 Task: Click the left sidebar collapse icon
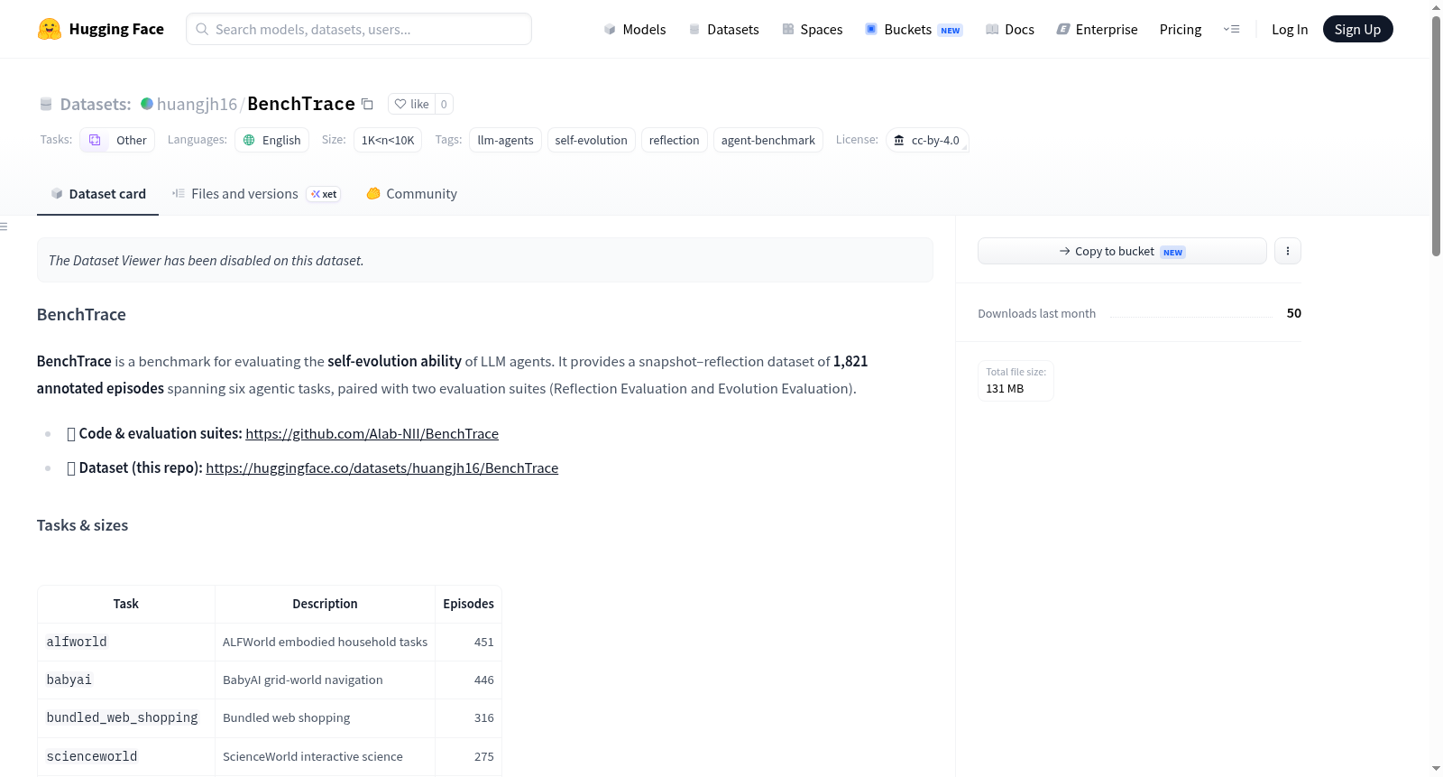click(x=4, y=227)
